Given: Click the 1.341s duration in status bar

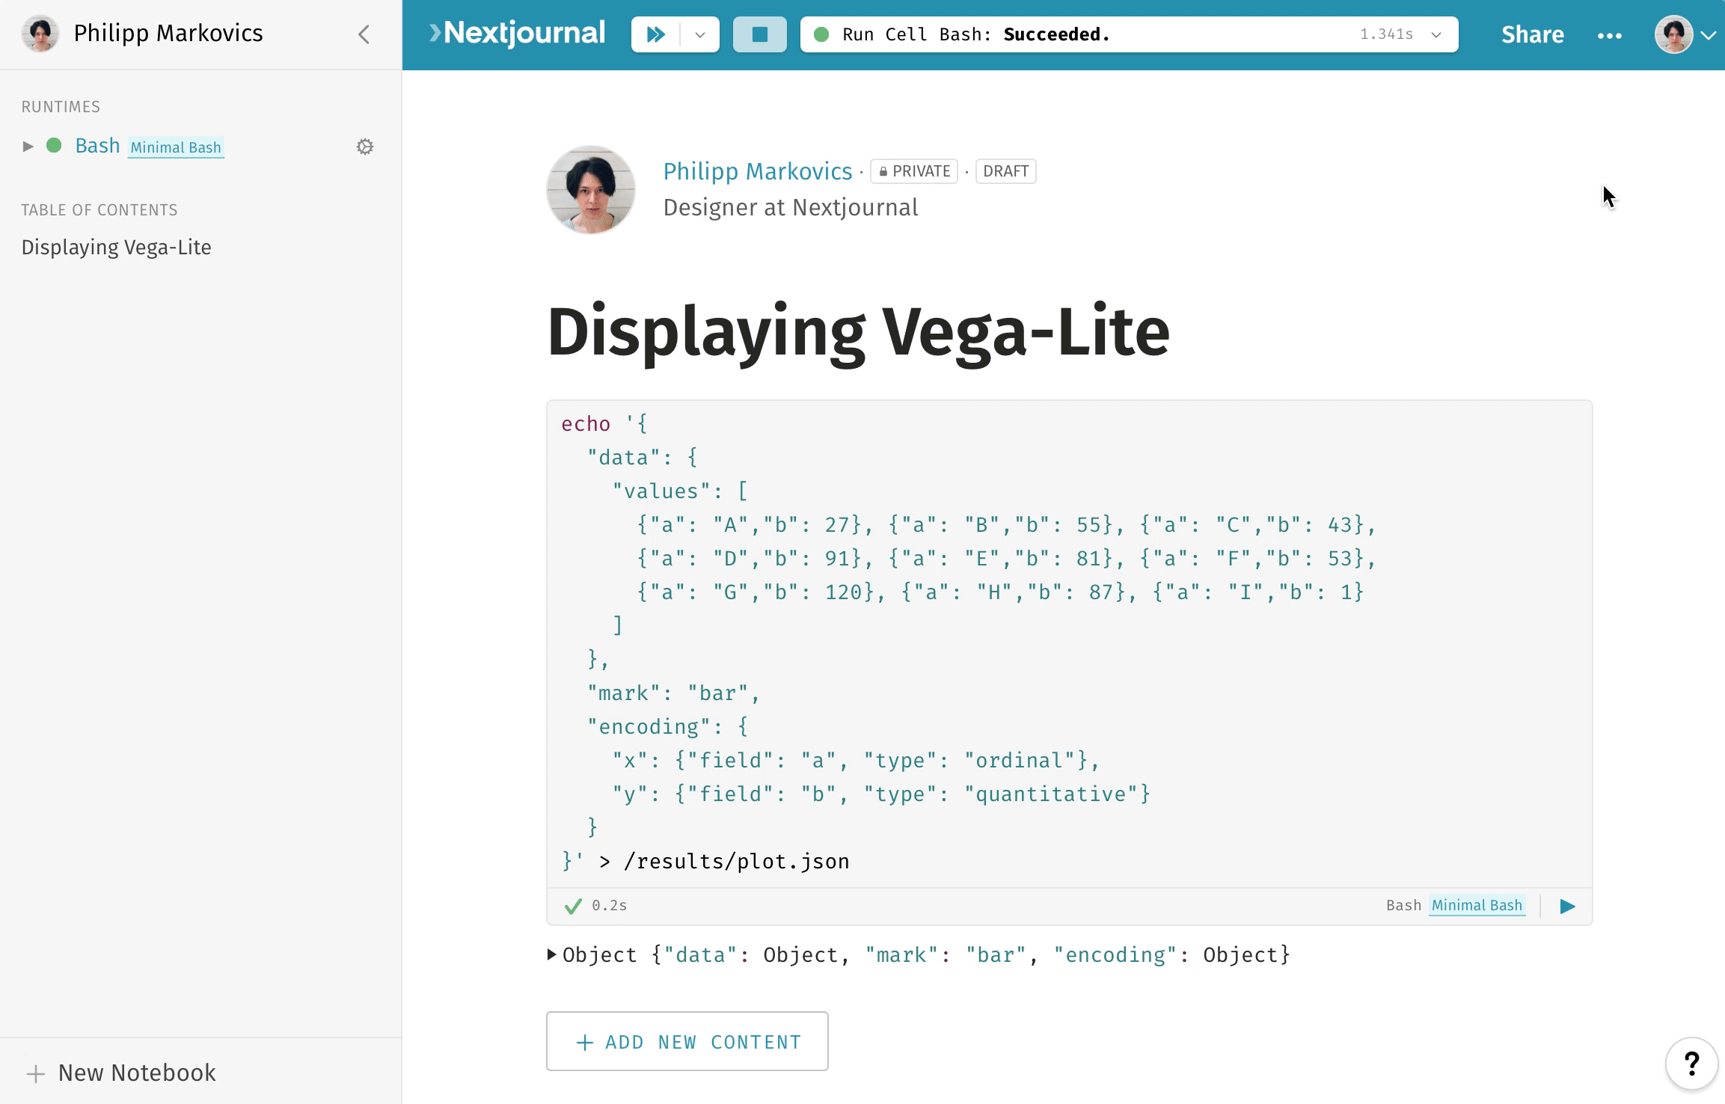Looking at the screenshot, I should 1386,34.
